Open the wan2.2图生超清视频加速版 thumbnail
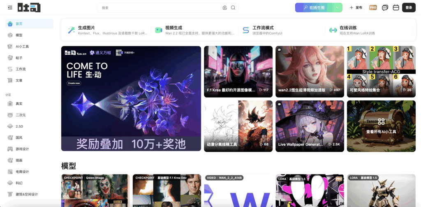 tap(310, 72)
